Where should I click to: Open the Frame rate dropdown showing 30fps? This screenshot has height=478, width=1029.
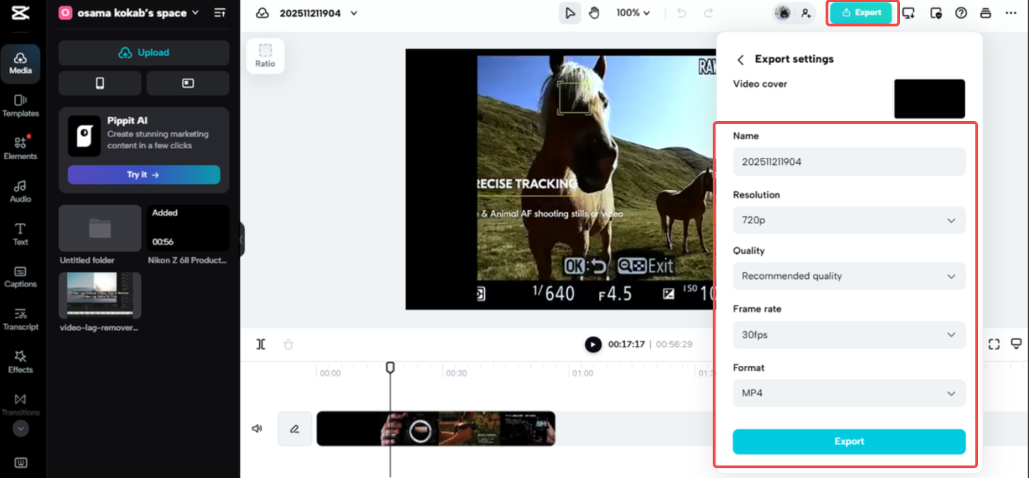pos(849,335)
